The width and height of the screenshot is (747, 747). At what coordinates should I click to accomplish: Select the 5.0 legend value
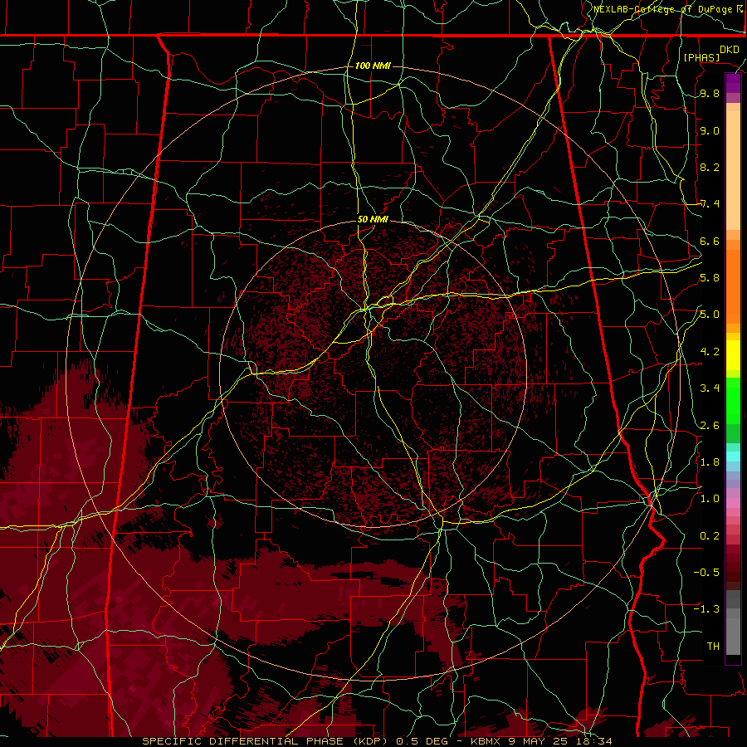tap(710, 315)
